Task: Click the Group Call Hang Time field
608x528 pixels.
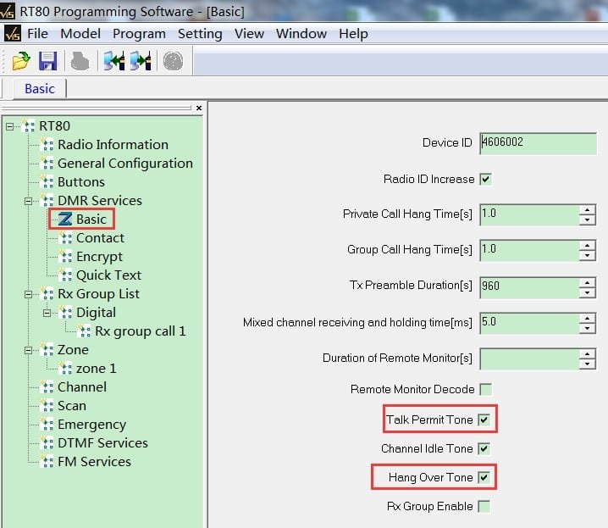Action: (x=530, y=251)
